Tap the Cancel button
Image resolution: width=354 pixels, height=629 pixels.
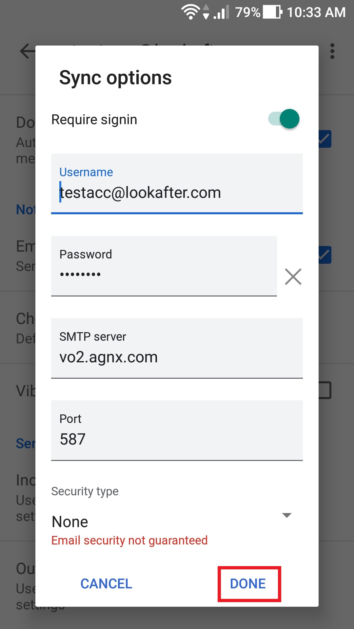106,584
